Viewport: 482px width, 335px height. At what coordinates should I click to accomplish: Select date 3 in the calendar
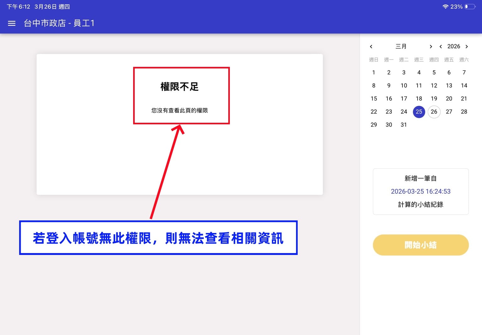[404, 73]
